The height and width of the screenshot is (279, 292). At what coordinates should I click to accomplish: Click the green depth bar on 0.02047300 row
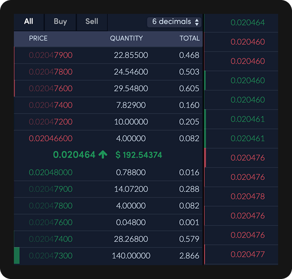[17, 255]
